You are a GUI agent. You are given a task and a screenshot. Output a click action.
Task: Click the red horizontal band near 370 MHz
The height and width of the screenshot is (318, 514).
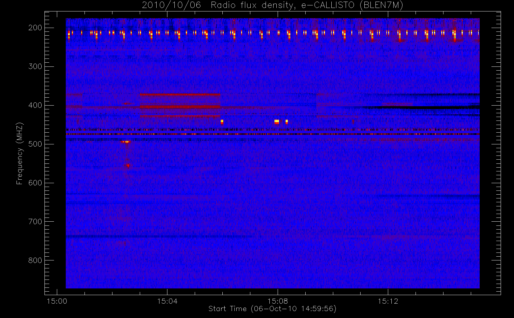coord(180,94)
